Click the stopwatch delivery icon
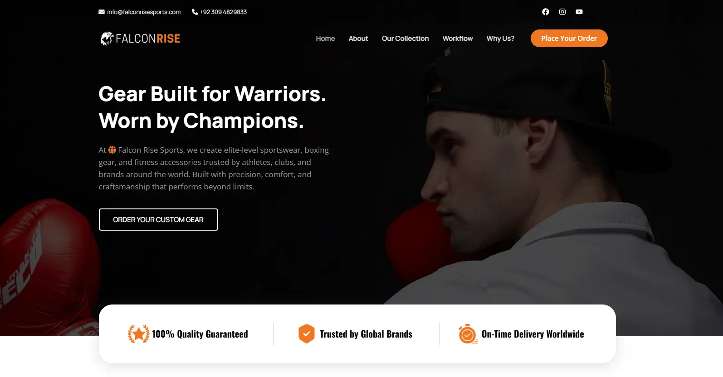 [x=468, y=334]
